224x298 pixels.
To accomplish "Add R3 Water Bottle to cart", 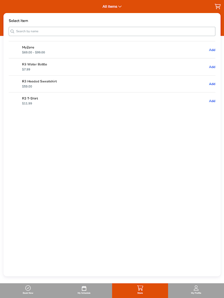I will click(212, 67).
